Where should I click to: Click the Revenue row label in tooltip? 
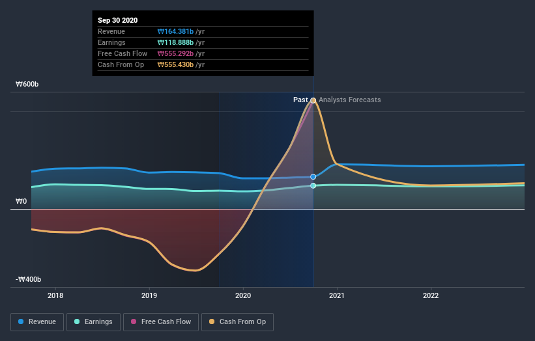pyautogui.click(x=111, y=31)
